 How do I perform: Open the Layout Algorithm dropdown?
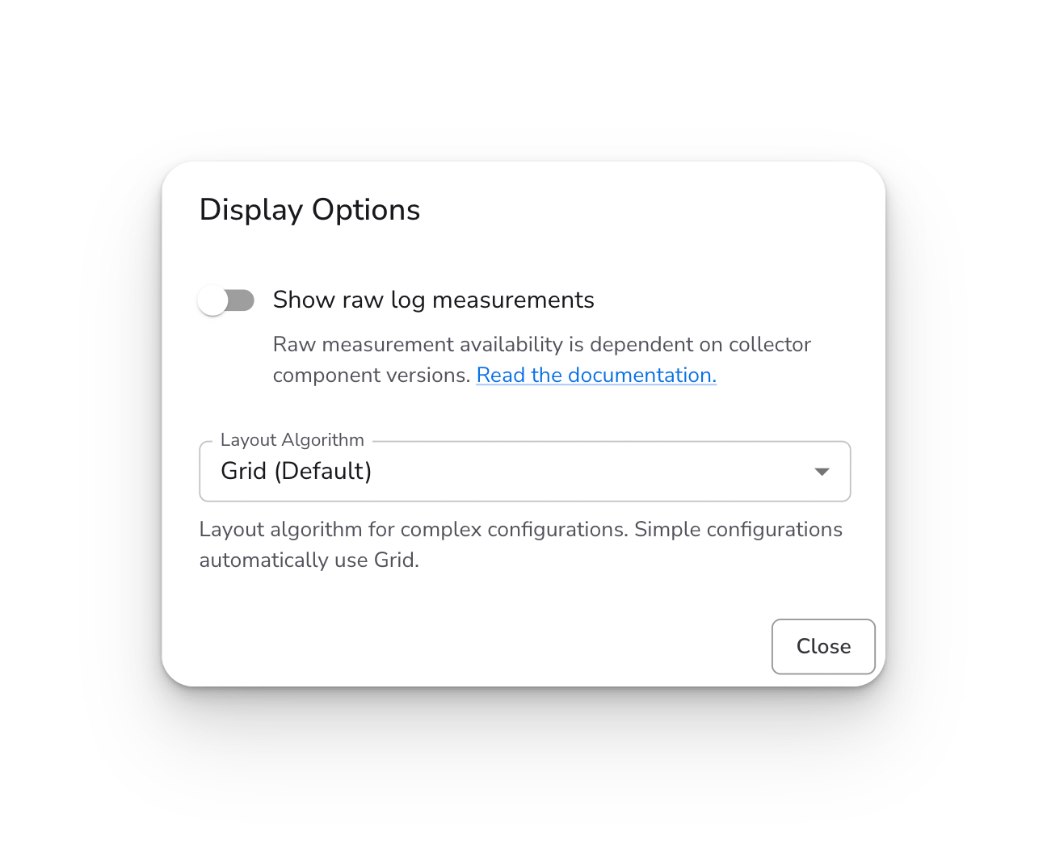click(524, 471)
